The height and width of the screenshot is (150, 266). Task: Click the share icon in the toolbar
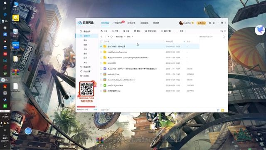[x=124, y=31]
